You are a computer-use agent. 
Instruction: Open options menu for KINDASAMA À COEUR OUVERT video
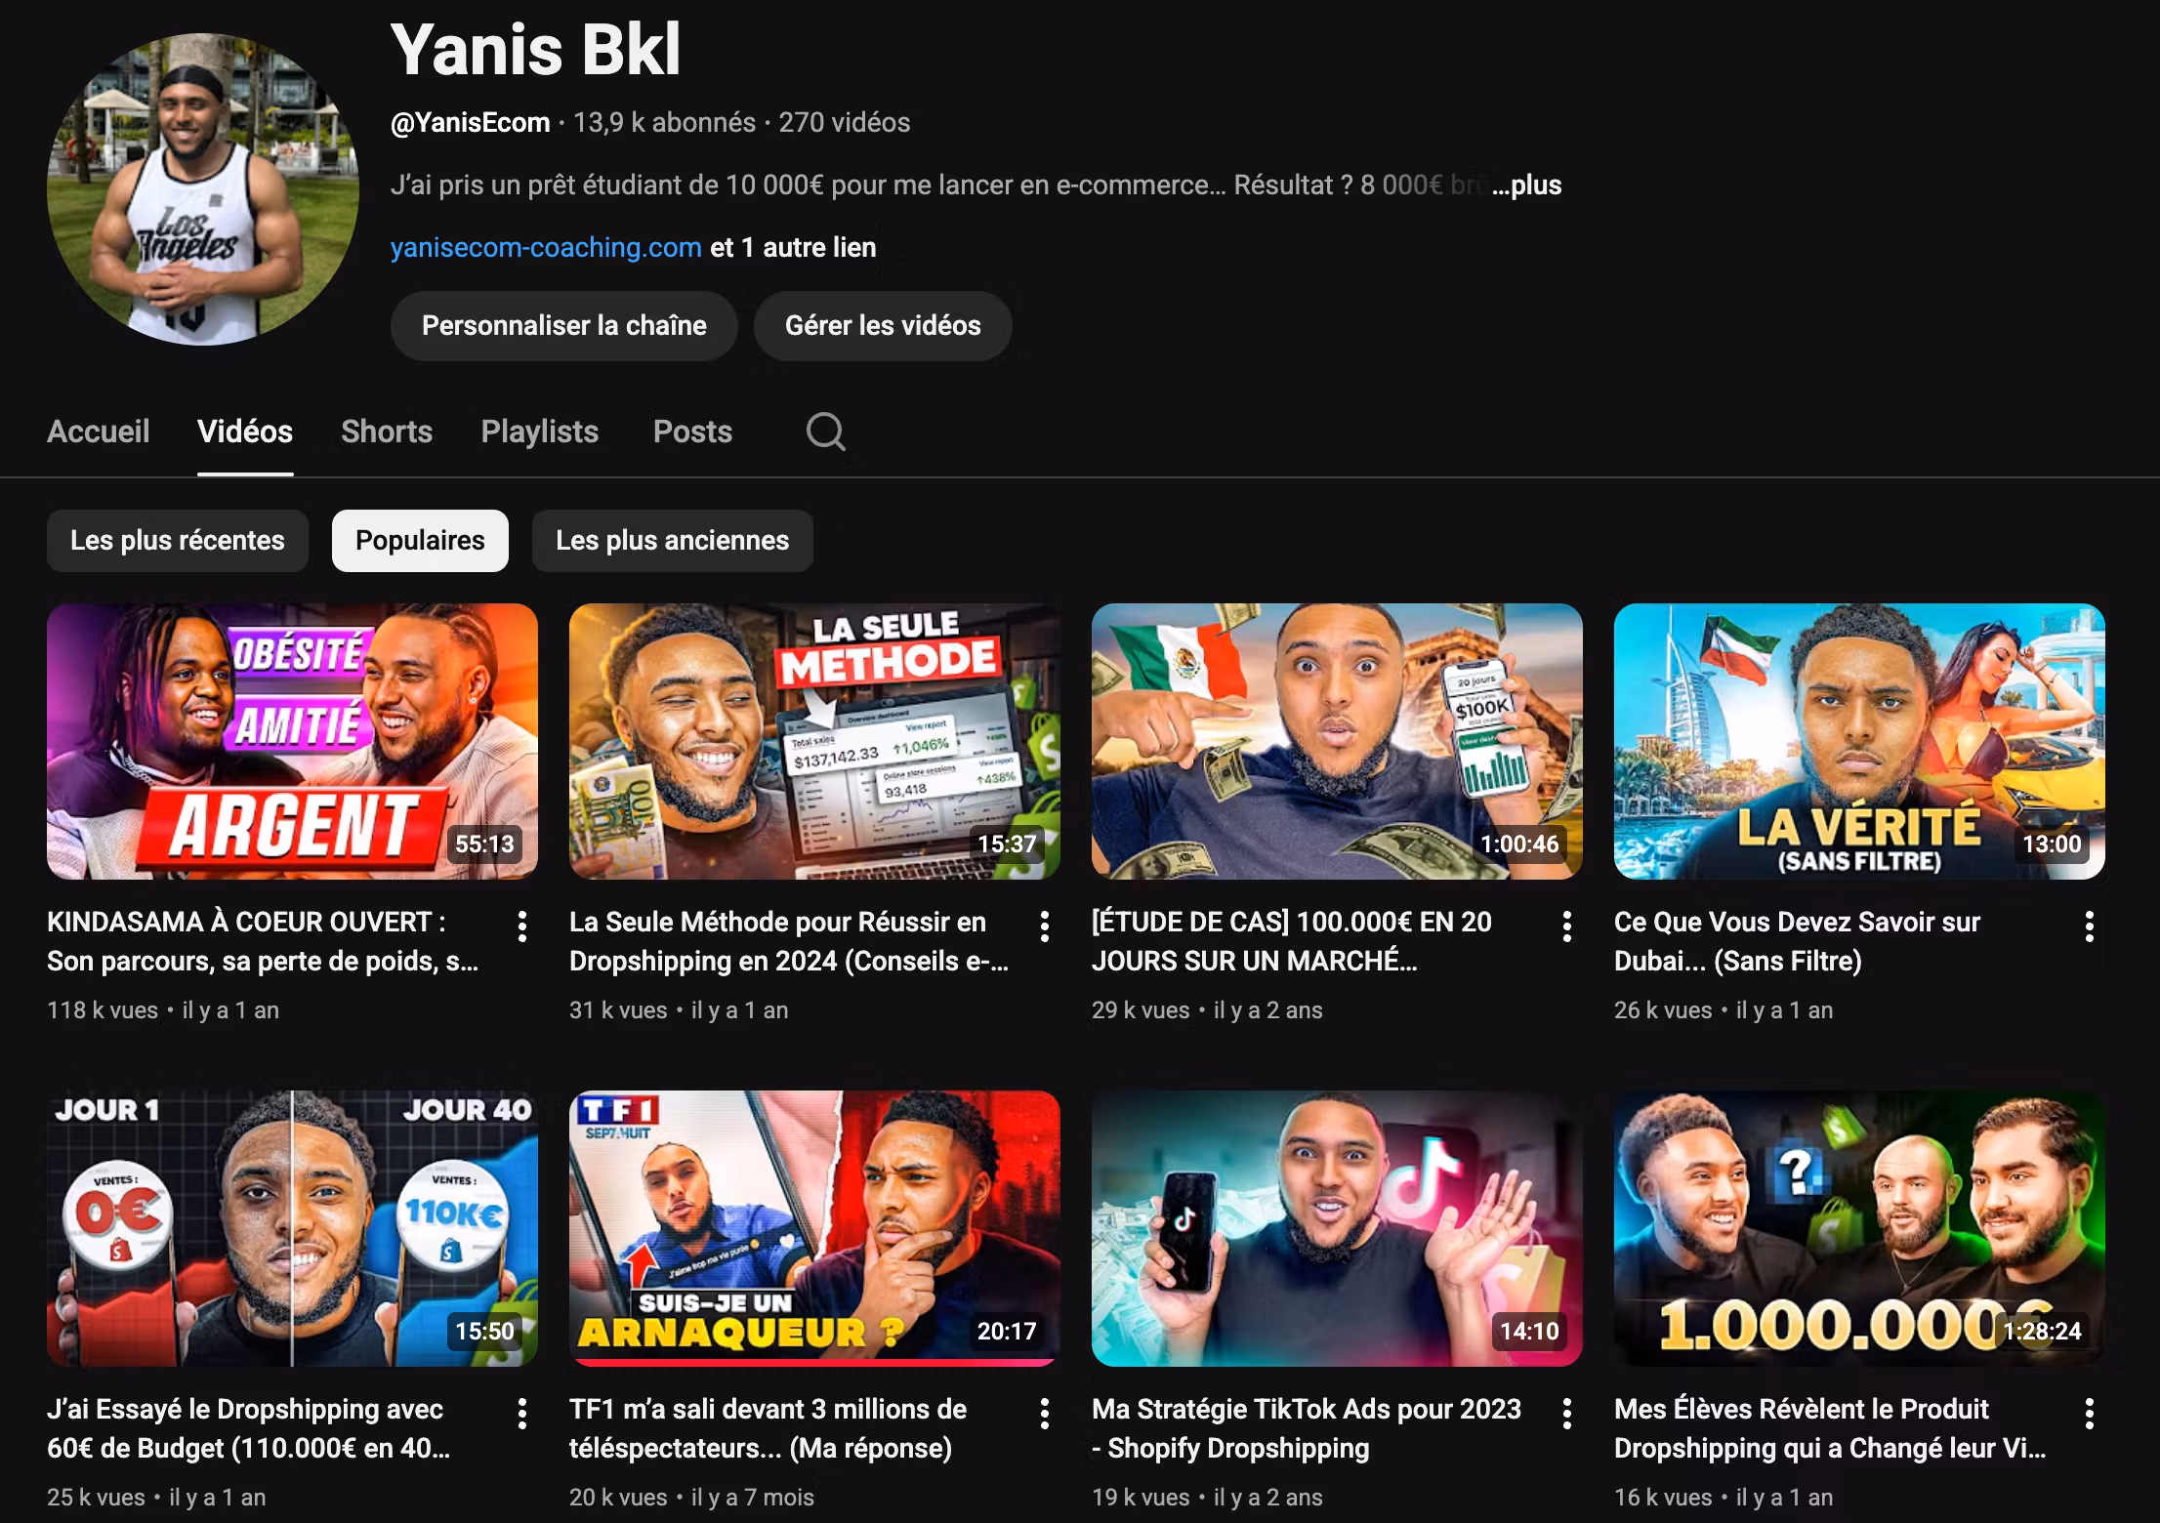click(522, 926)
